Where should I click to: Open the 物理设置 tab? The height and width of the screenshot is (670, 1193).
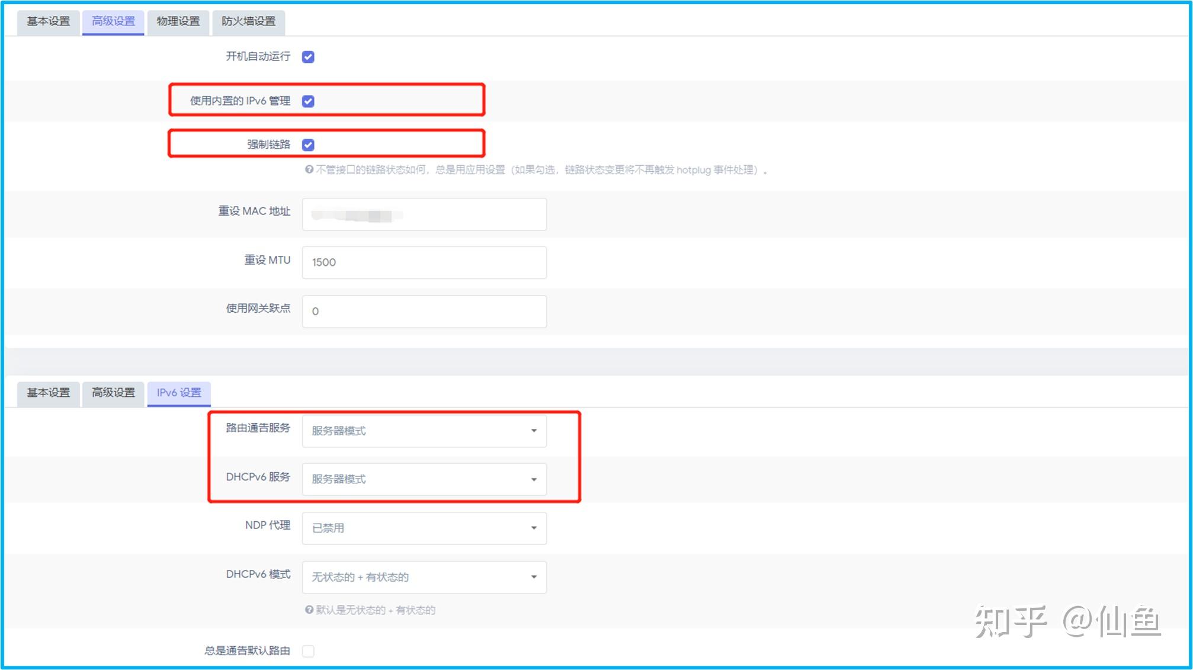point(178,22)
